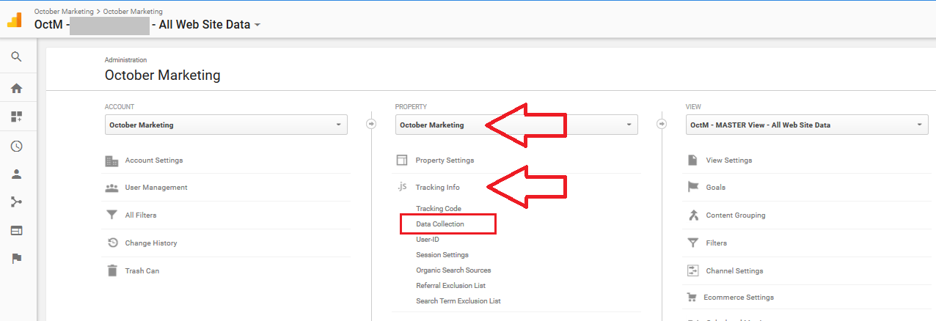Click the Property Settings panel icon

(x=402, y=160)
